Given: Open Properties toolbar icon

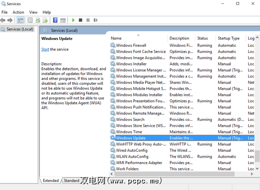Looking at the screenshot, I should click(x=30, y=20).
